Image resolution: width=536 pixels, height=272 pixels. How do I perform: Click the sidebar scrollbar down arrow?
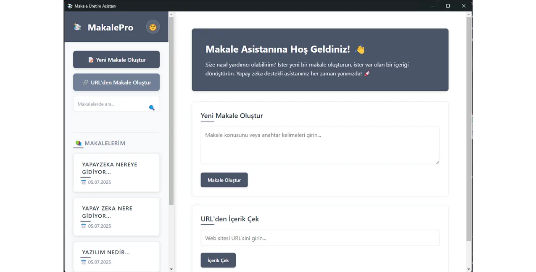click(171, 269)
